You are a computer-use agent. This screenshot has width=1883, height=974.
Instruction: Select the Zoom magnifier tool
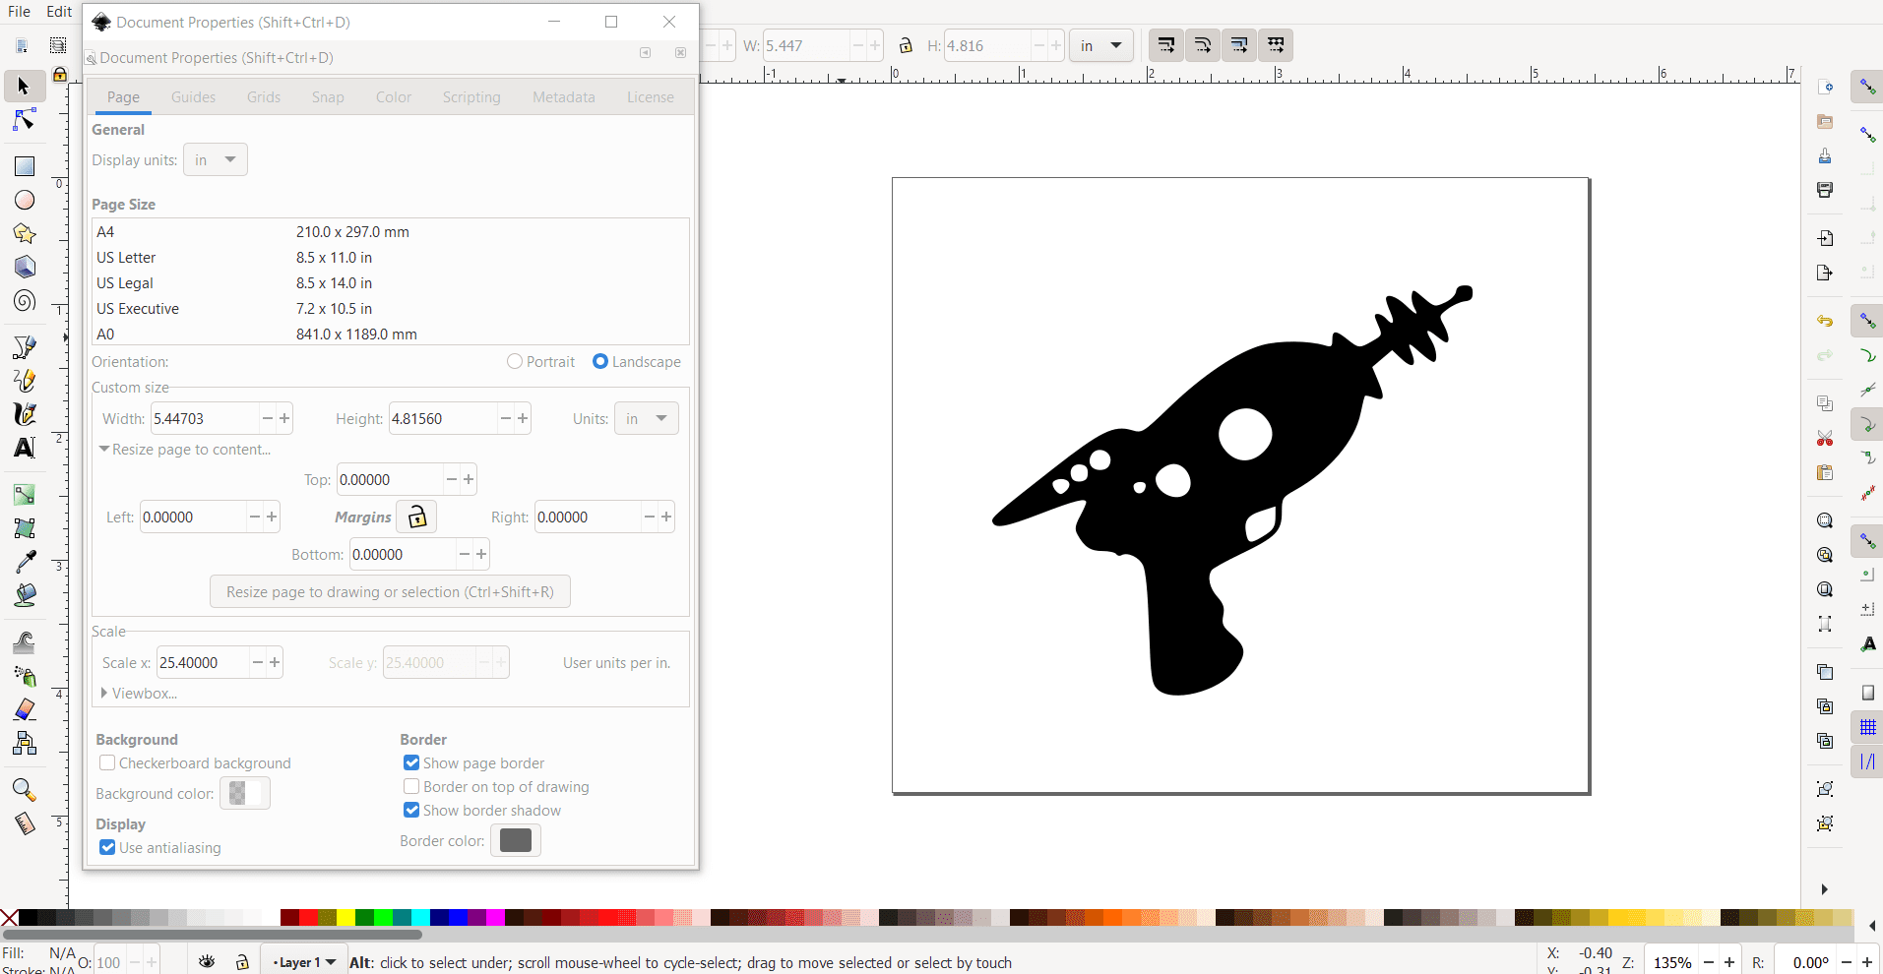pyautogui.click(x=25, y=790)
